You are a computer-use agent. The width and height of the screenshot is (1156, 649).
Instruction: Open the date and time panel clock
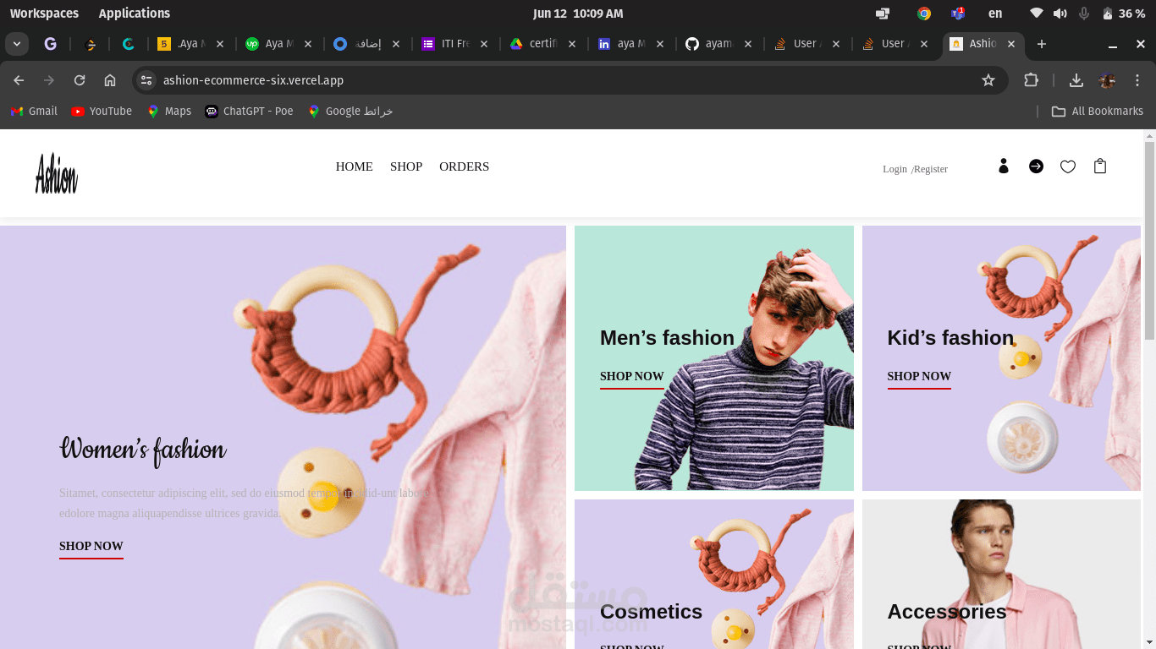point(578,14)
